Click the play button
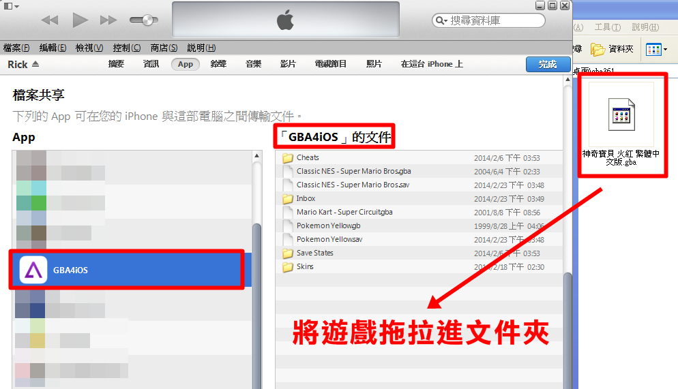Screen dimensions: 678x389 pyautogui.click(x=80, y=20)
